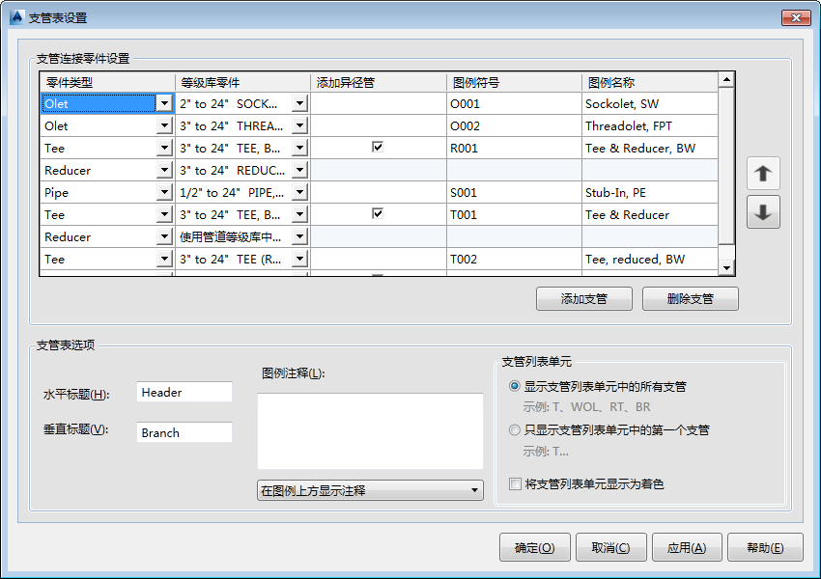Toggle 添加异径管 checkbox in R001 row
Viewport: 821px width, 579px height.
(378, 147)
